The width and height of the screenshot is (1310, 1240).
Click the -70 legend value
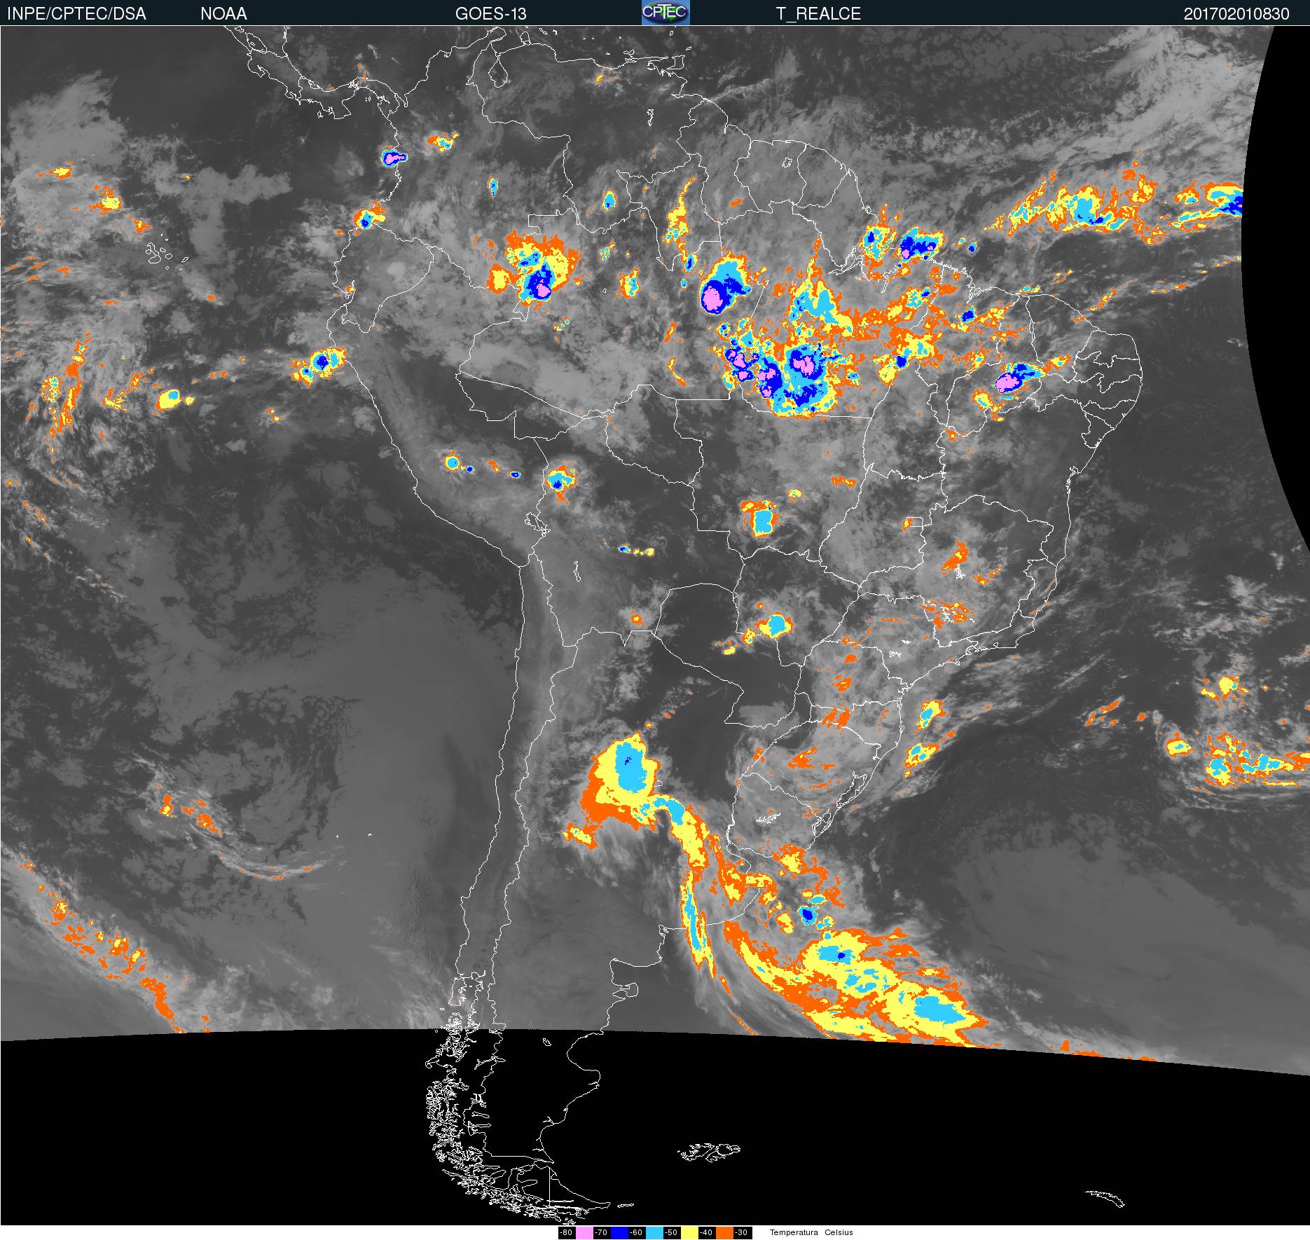pyautogui.click(x=602, y=1233)
